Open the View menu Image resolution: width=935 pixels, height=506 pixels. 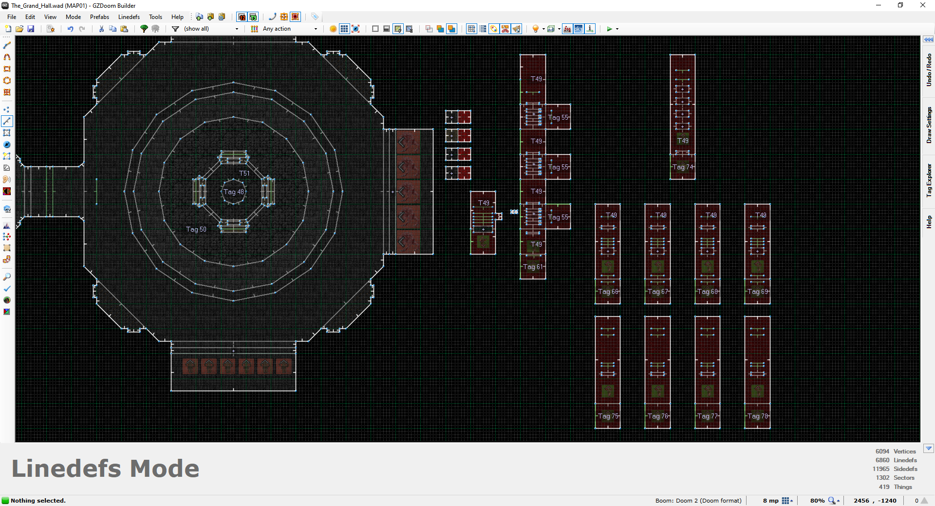50,17
